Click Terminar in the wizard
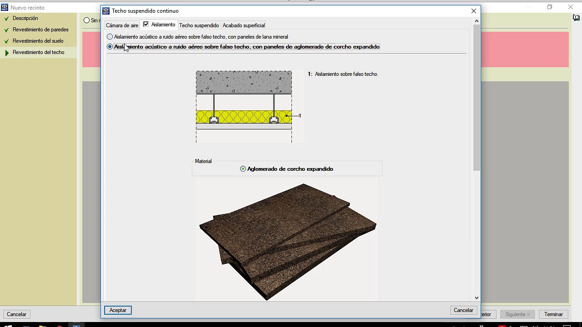 553,314
